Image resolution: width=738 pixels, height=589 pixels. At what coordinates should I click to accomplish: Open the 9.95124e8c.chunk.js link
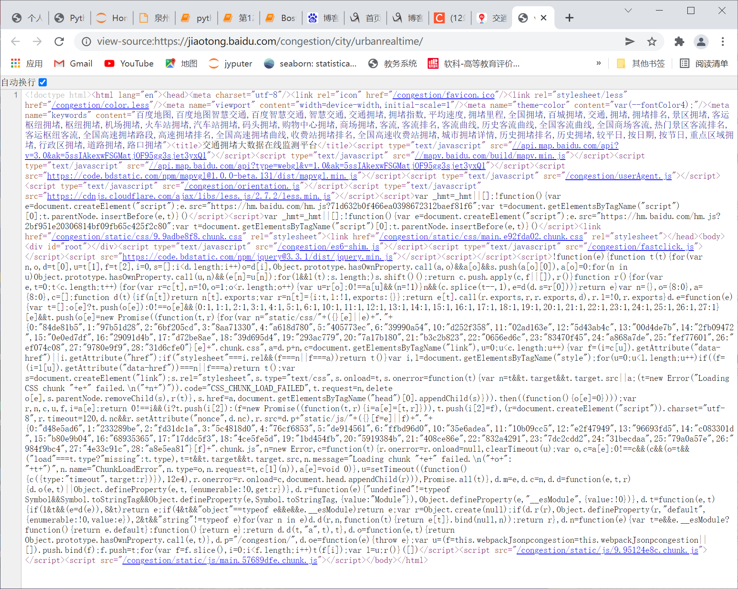pyautogui.click(x=608, y=550)
